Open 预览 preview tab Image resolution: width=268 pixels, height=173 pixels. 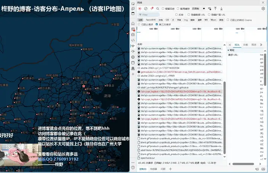pyautogui.click(x=254, y=45)
